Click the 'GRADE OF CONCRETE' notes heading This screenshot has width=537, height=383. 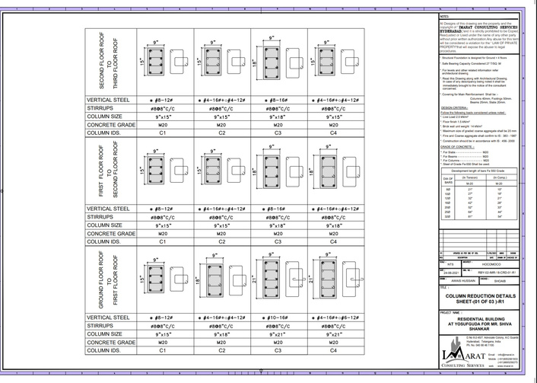pyautogui.click(x=457, y=147)
